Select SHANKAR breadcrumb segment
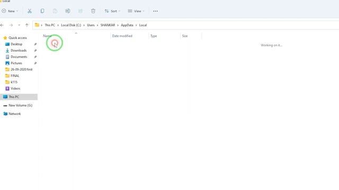This screenshot has width=339, height=190. pos(108,25)
